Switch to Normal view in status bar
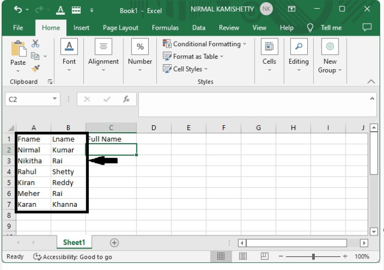Image resolution: width=384 pixels, height=270 pixels. (221, 256)
